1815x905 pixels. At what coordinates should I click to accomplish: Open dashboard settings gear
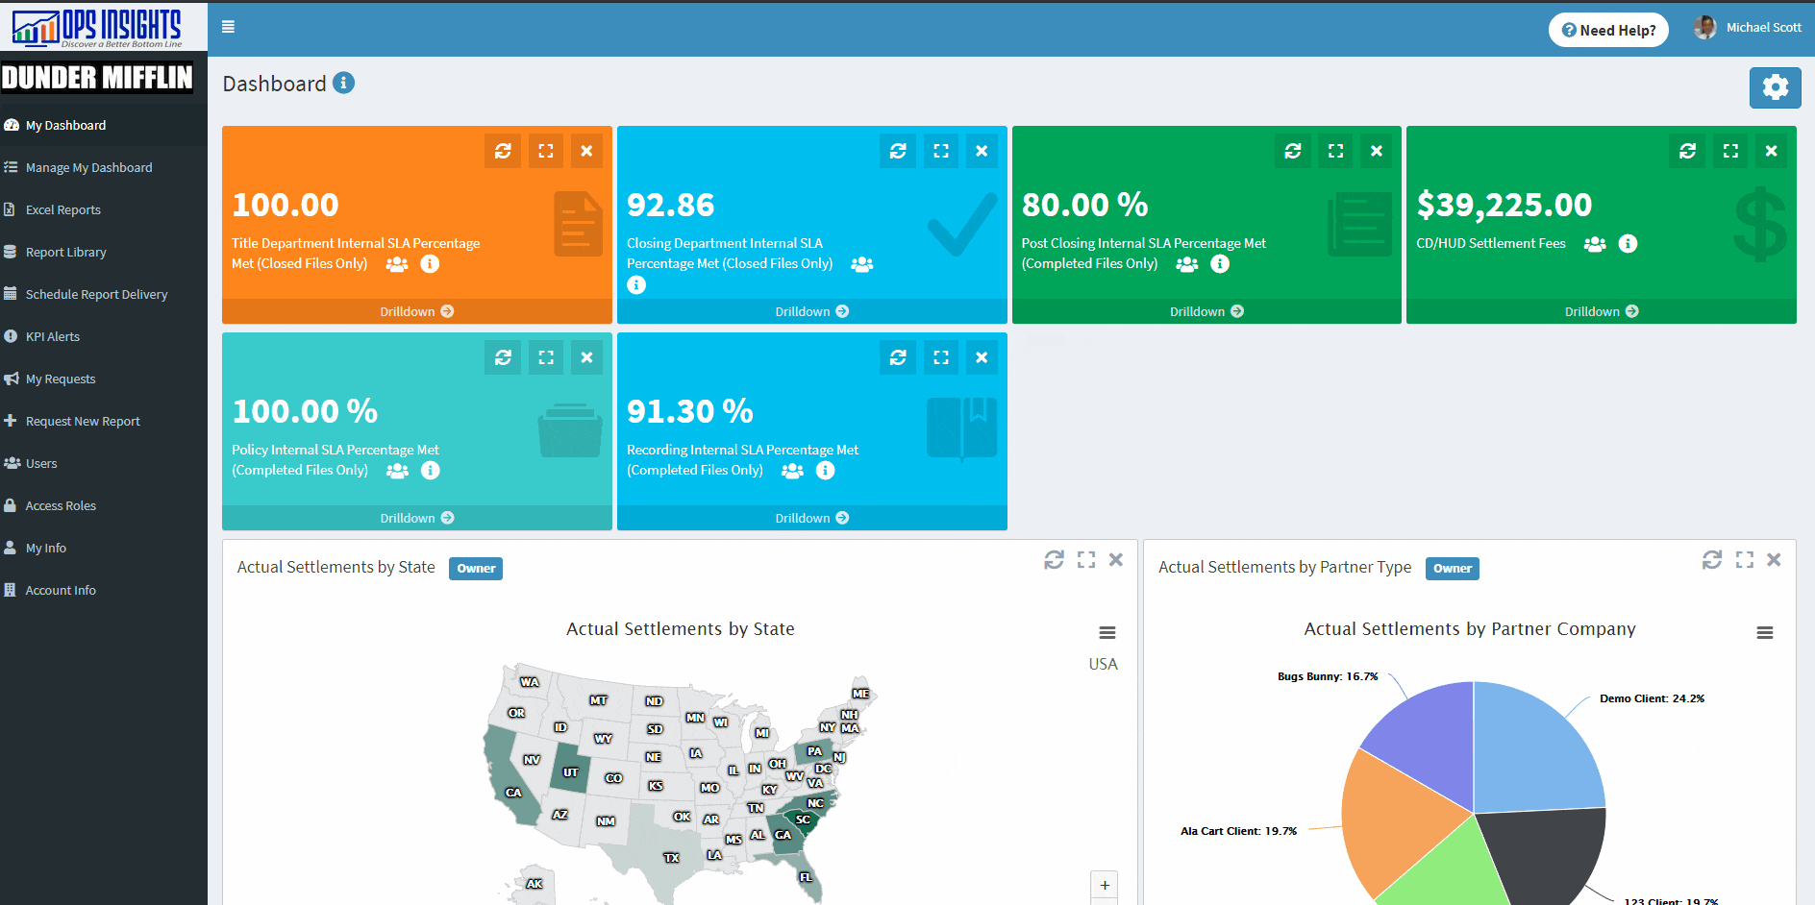1775,87
